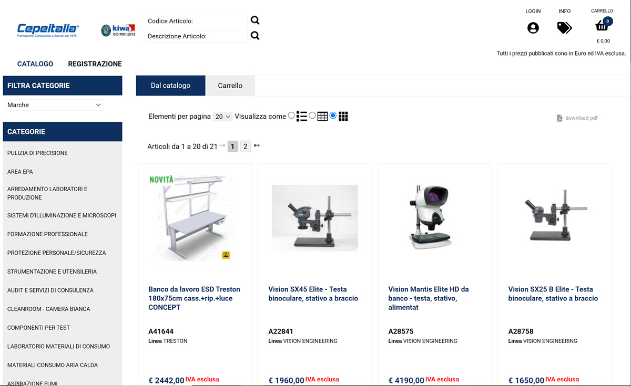Viewport: 631px width, 386px height.
Task: Select the list view radio button
Action: [292, 116]
